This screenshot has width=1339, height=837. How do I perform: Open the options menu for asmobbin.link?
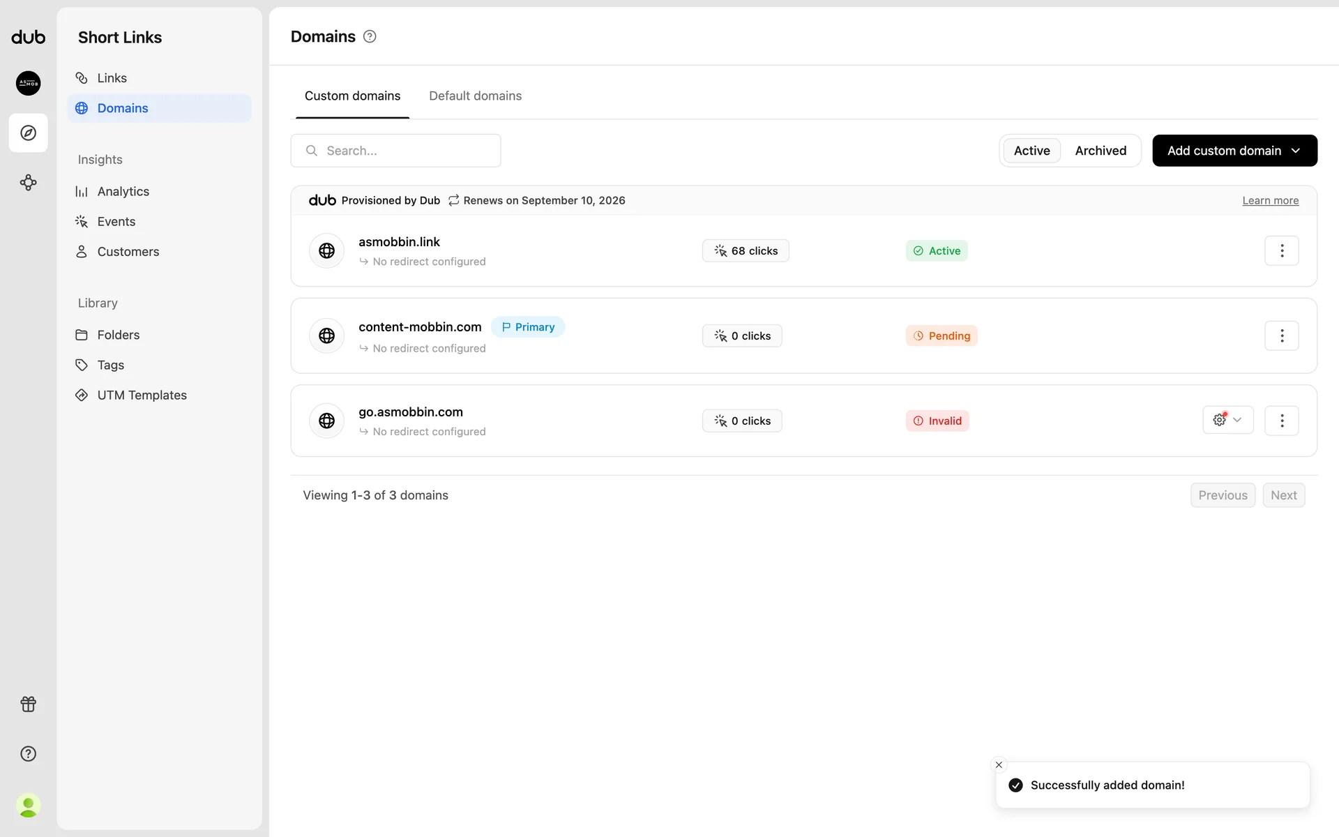click(x=1281, y=250)
